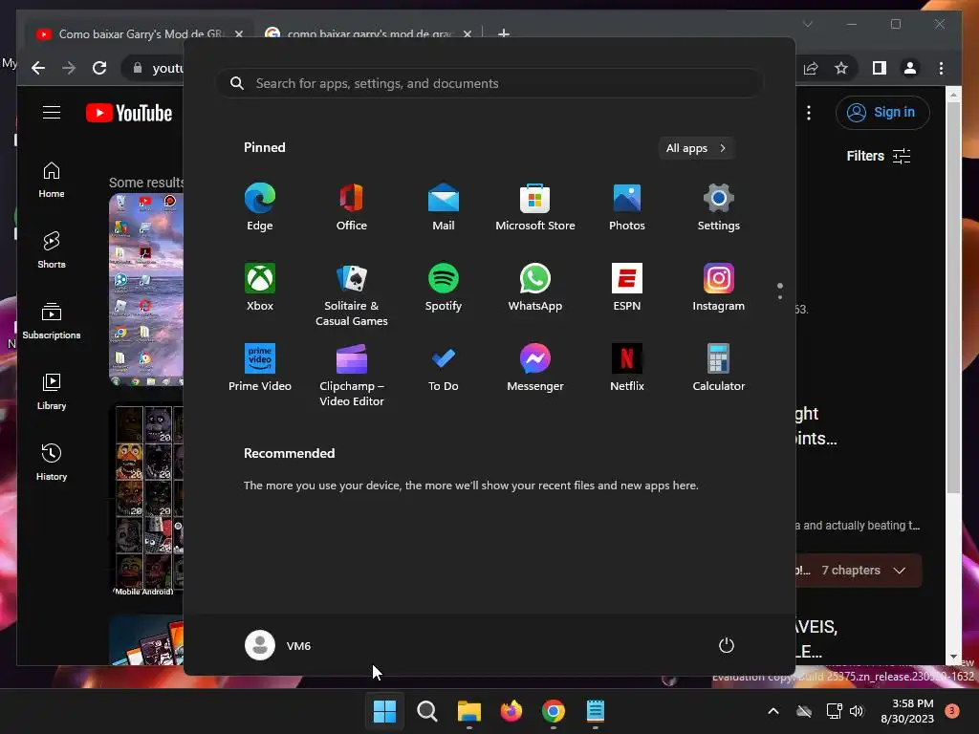
Task: Switch to Chrome on the taskbar
Action: [x=554, y=711]
